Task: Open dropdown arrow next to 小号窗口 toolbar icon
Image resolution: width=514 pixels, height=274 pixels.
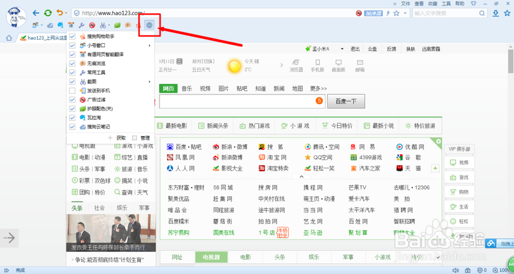Action: coord(41,25)
